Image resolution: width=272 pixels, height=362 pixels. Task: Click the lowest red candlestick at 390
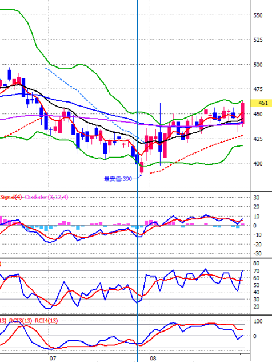tap(142, 167)
